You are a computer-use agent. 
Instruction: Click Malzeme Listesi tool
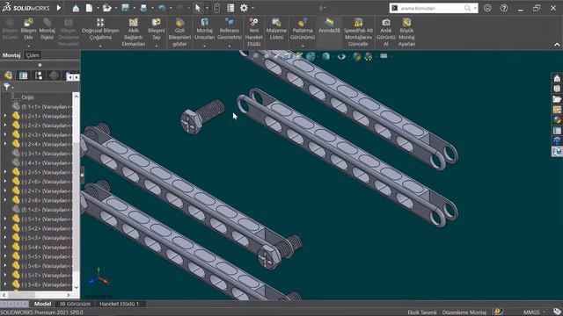click(x=276, y=29)
